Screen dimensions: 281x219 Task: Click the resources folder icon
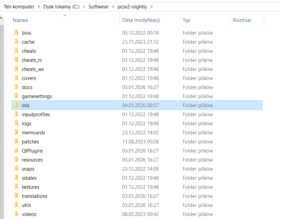click(16, 160)
